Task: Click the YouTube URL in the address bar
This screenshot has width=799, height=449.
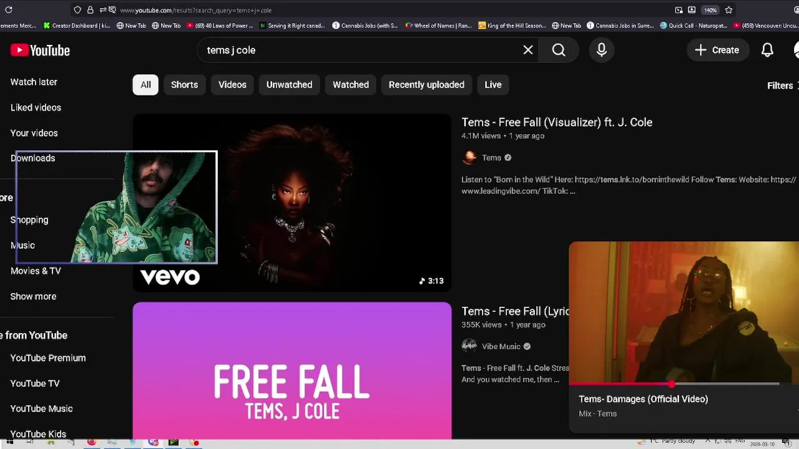Action: tap(195, 10)
